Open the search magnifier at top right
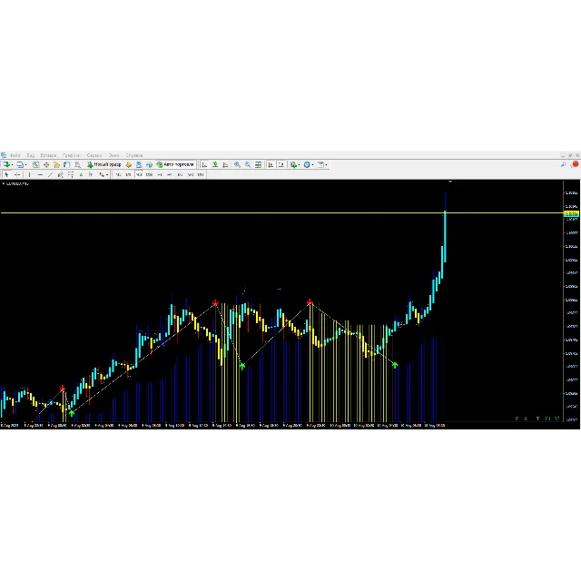This screenshot has height=581, width=581. pos(563,164)
